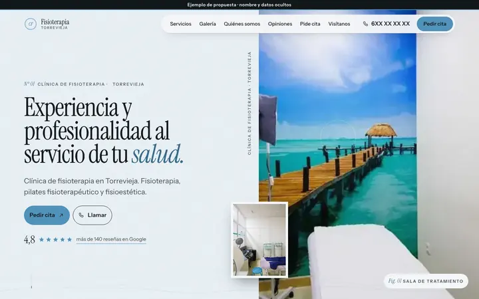Open the Servicios menu item

(x=180, y=24)
